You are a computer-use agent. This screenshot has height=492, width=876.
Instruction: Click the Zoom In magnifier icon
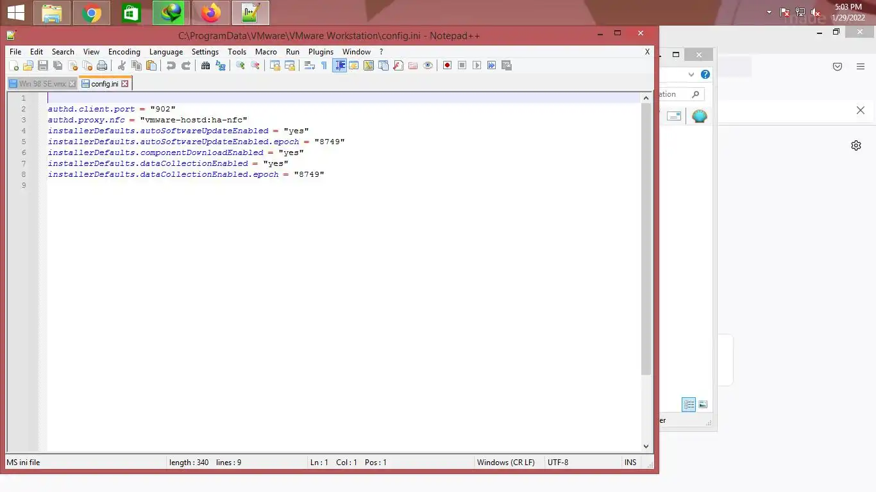coord(240,65)
